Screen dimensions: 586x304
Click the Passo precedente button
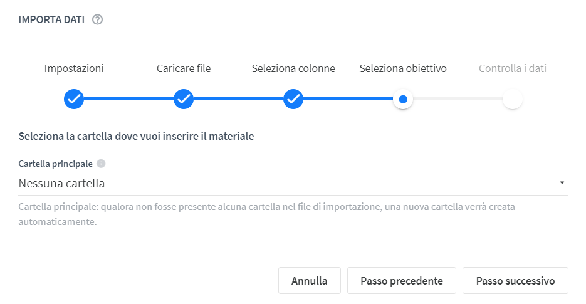[402, 280]
